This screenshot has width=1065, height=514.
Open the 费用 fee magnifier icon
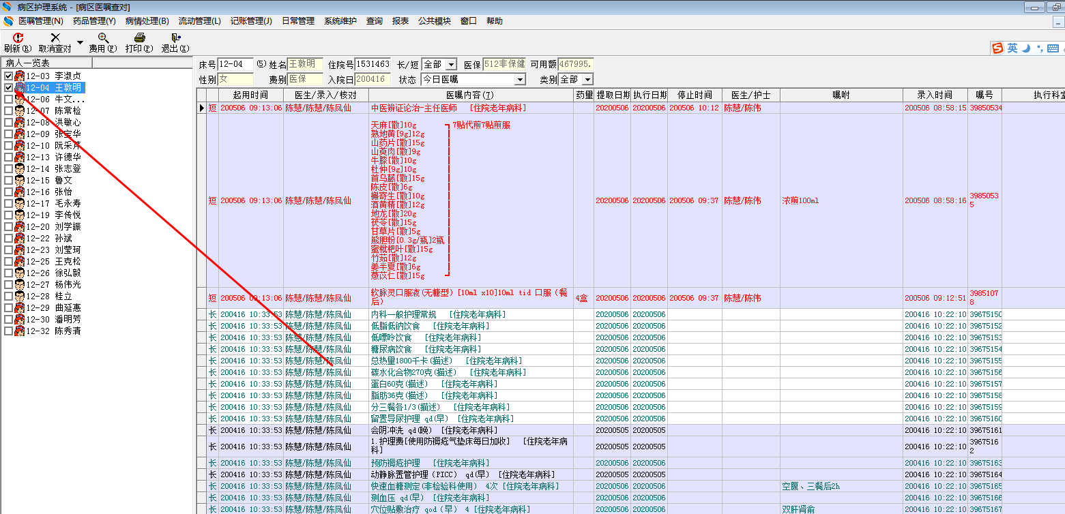pyautogui.click(x=102, y=38)
